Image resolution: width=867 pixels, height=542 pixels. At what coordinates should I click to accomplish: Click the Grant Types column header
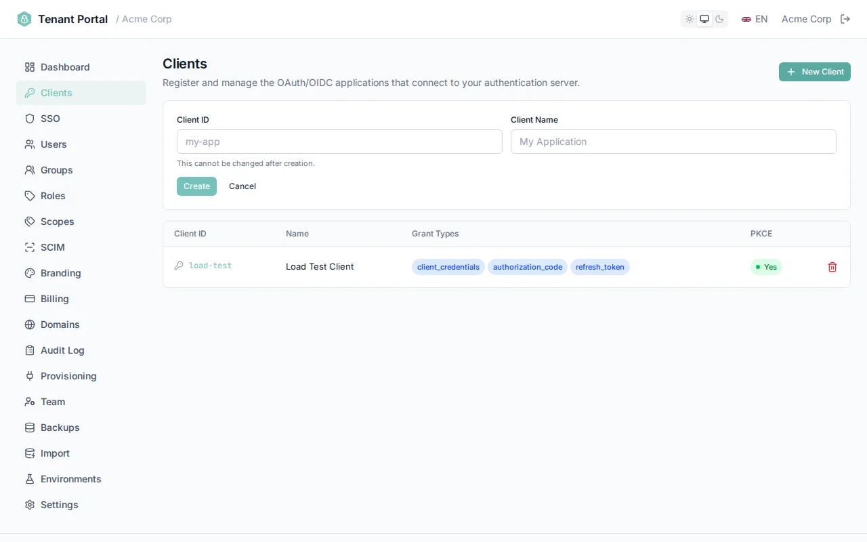[435, 234]
